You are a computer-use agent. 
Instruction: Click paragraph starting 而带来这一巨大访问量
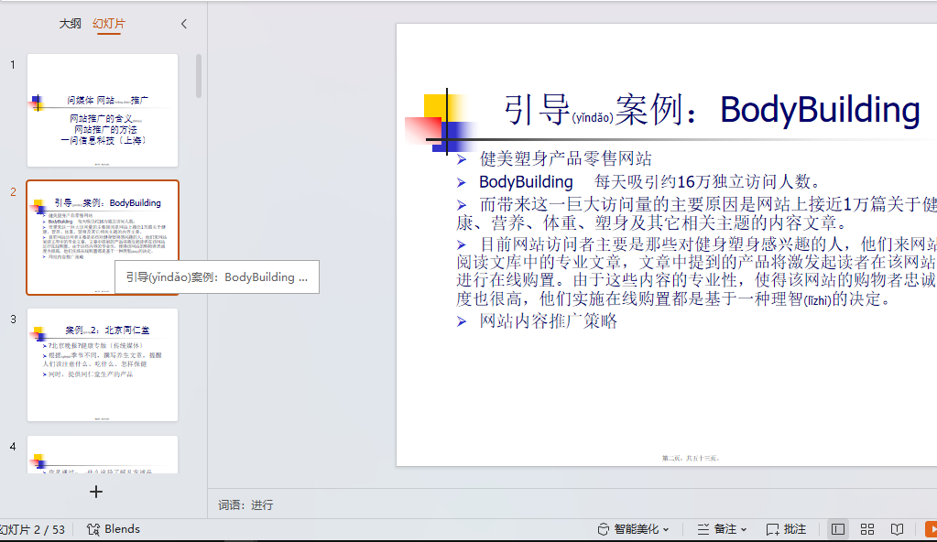tap(697, 214)
